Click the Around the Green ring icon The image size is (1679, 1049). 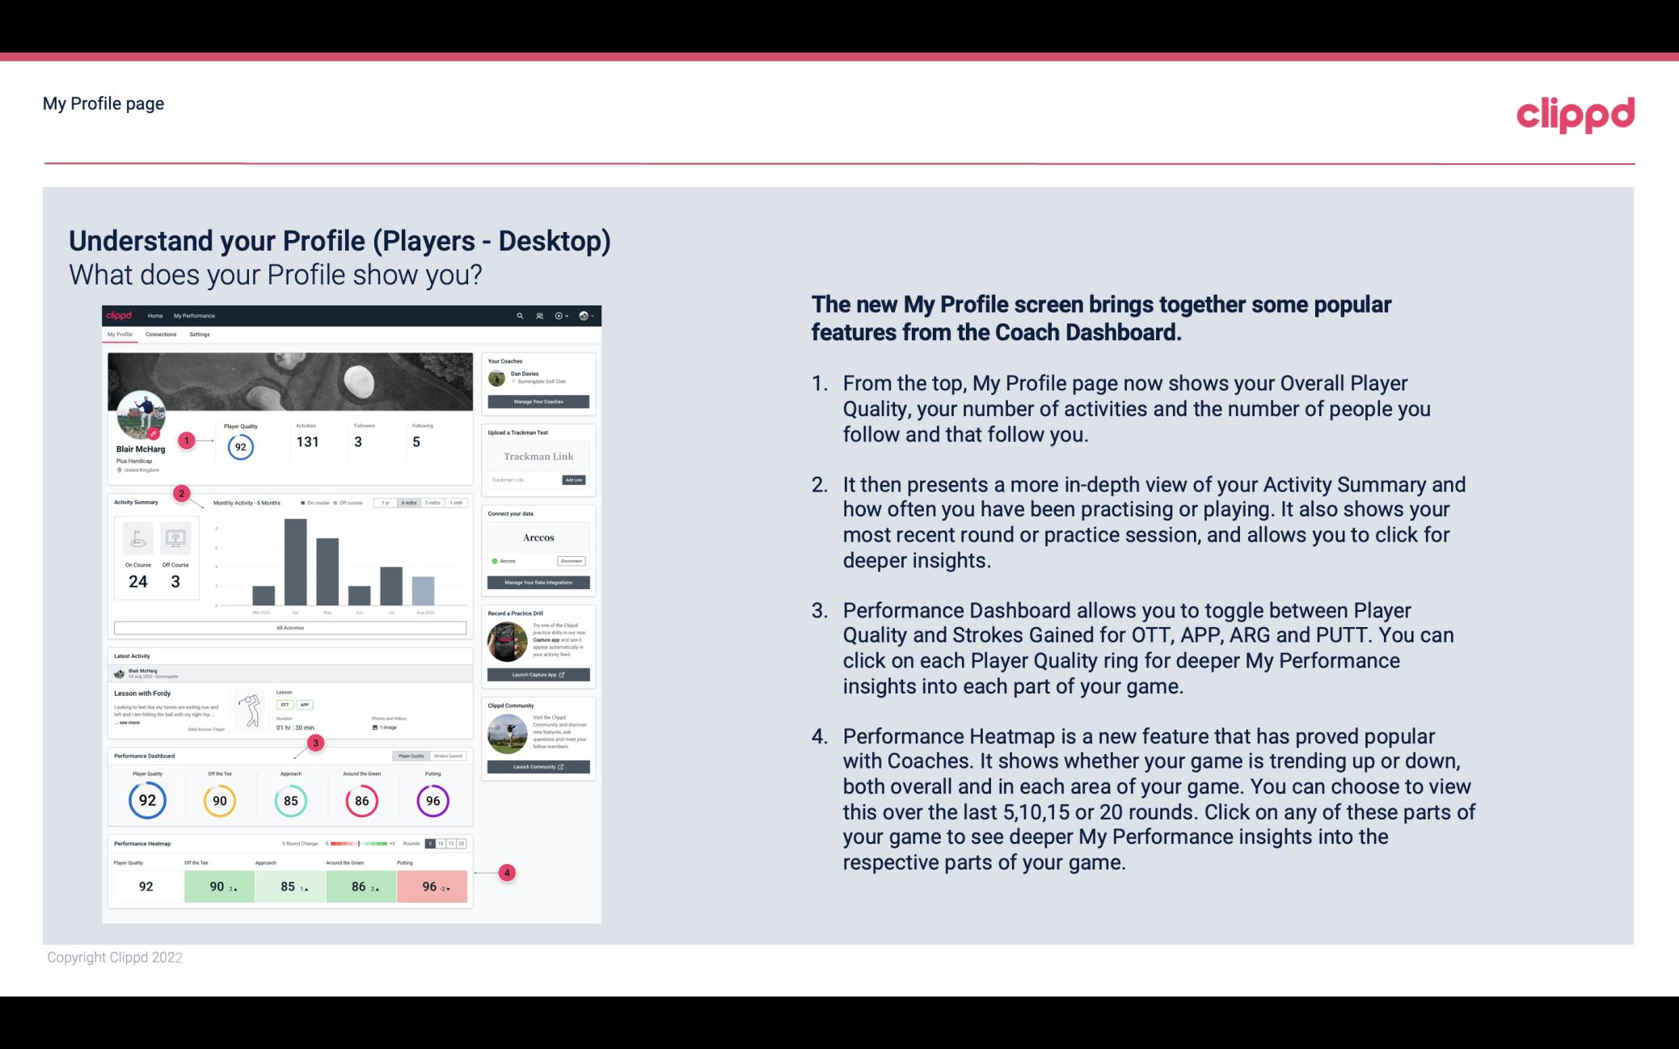click(361, 800)
